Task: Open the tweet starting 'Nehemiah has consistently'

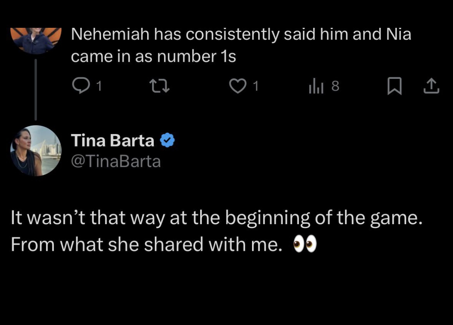Action: click(x=241, y=45)
